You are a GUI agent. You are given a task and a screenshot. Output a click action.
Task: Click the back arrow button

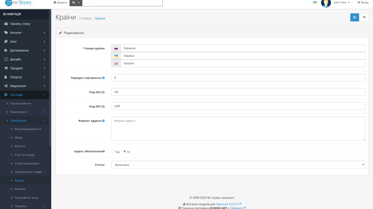[x=364, y=17]
